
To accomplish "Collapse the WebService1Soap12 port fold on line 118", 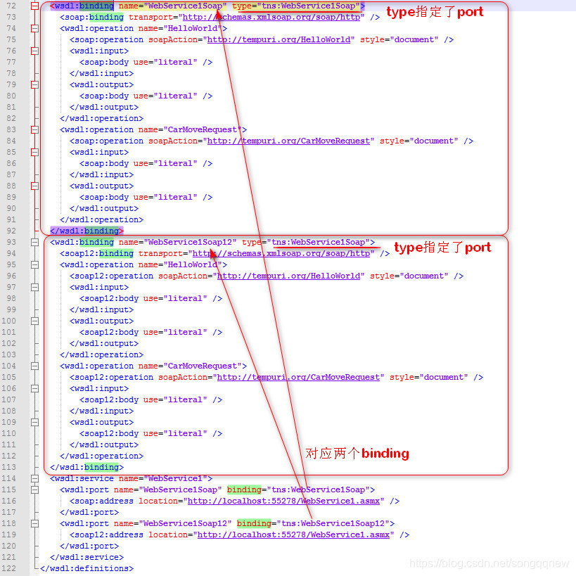I will tap(35, 523).
